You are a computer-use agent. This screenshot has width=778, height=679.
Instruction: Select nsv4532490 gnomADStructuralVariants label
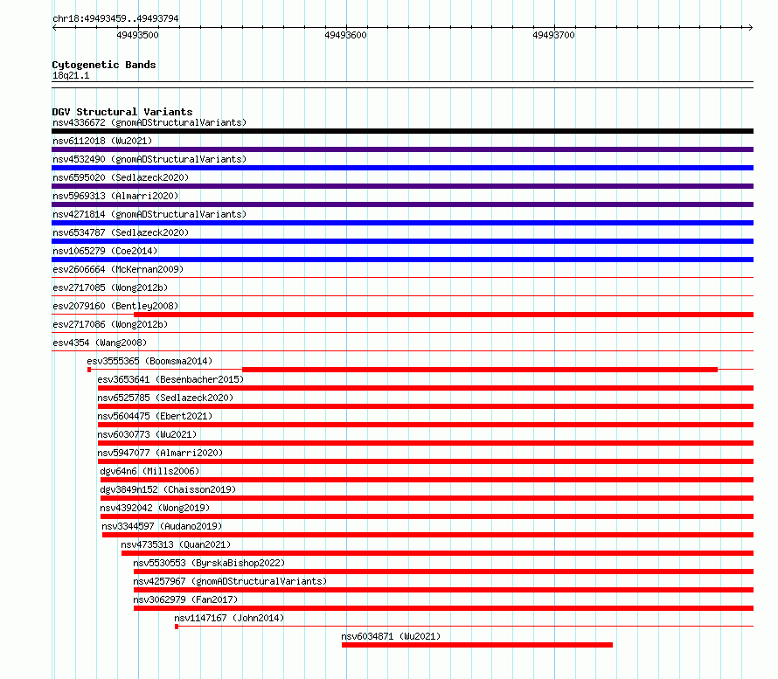(149, 159)
